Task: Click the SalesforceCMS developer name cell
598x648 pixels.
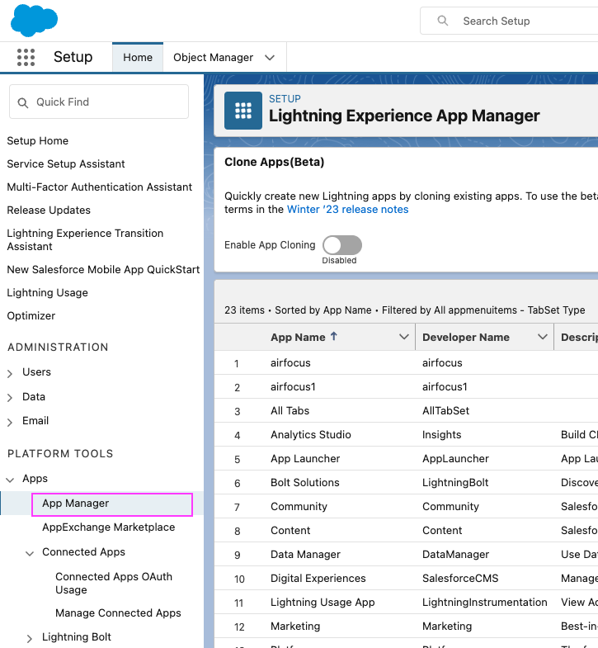Action: pyautogui.click(x=460, y=579)
